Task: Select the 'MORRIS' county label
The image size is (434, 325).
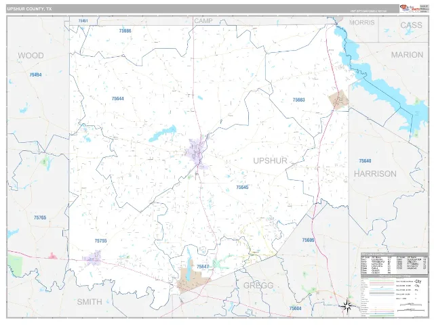Action: tap(361, 22)
